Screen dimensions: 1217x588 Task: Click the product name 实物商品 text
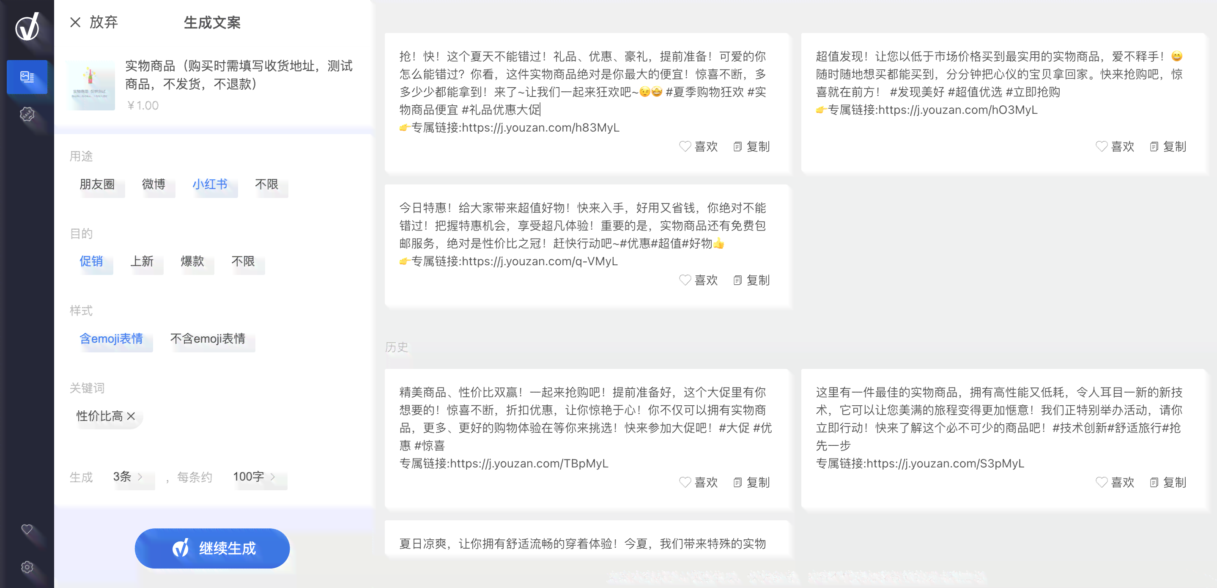pyautogui.click(x=238, y=75)
